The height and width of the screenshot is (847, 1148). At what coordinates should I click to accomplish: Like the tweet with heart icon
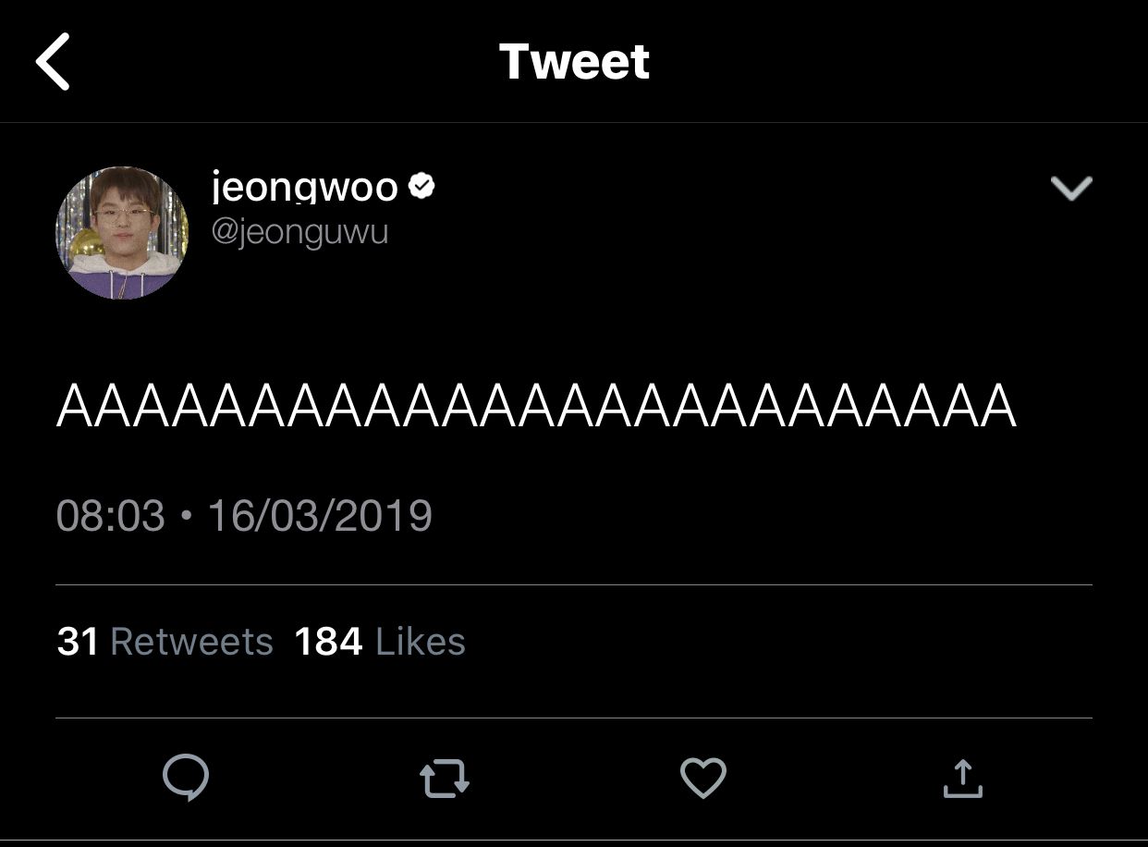(x=703, y=778)
